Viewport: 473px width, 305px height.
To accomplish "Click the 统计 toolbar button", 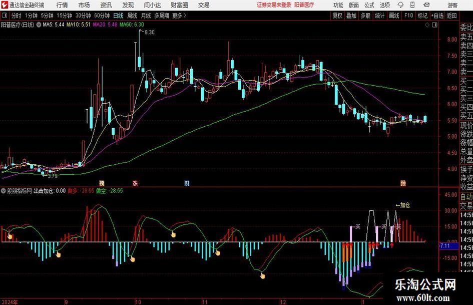I will pyautogui.click(x=379, y=16).
